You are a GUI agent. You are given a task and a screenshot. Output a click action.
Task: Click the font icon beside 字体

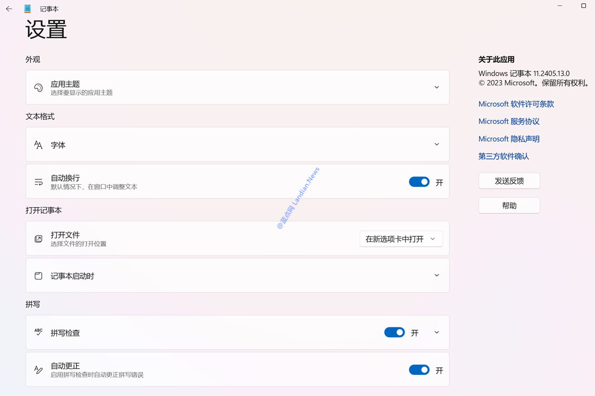(x=39, y=145)
